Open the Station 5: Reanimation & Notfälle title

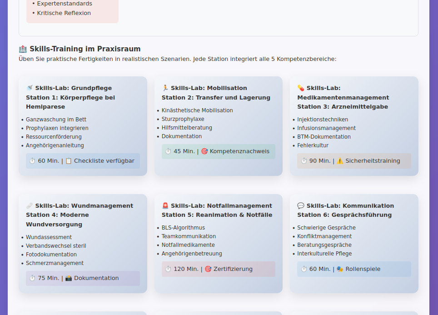click(x=217, y=215)
